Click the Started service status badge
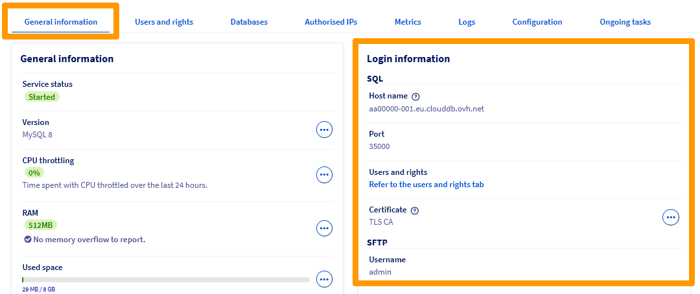 coord(42,96)
